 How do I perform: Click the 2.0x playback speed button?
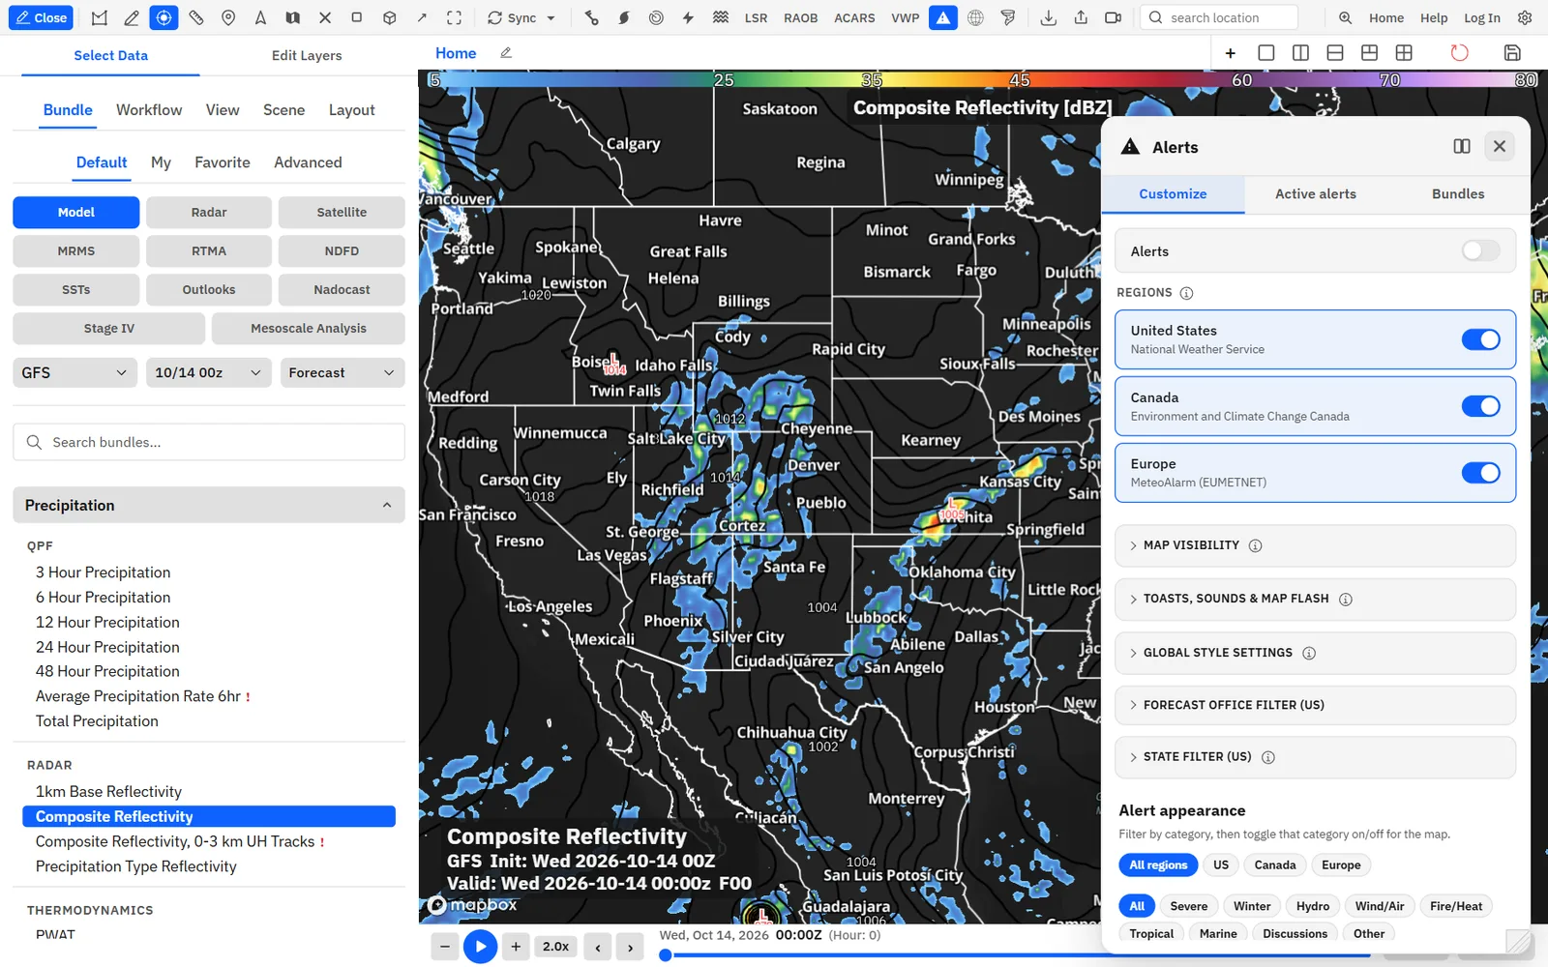(555, 947)
